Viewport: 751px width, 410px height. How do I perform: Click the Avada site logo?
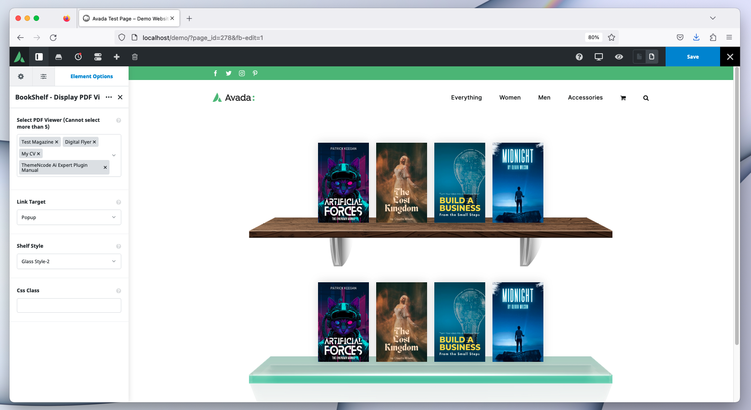pos(234,98)
